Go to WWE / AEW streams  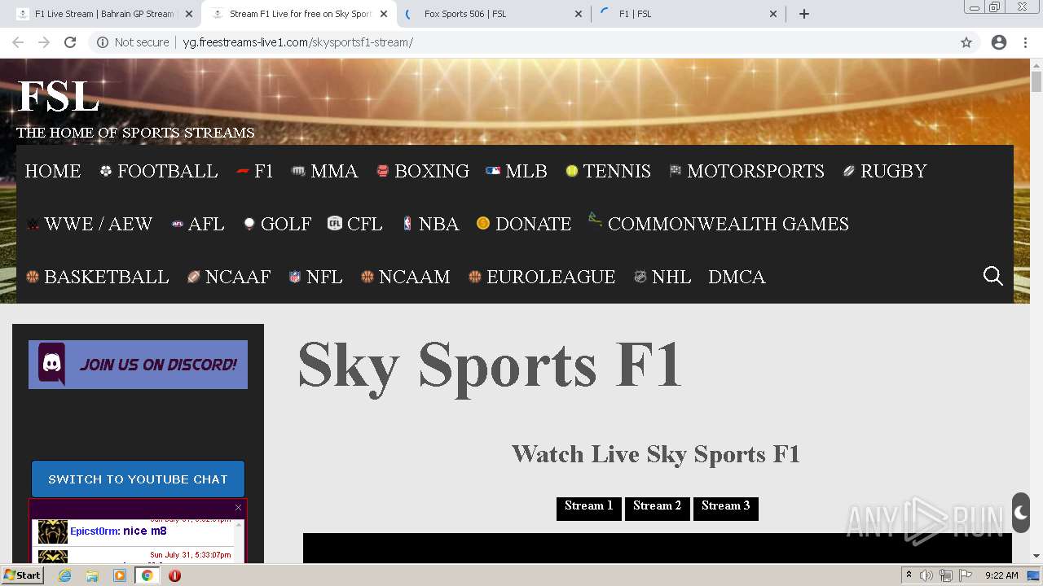click(89, 224)
